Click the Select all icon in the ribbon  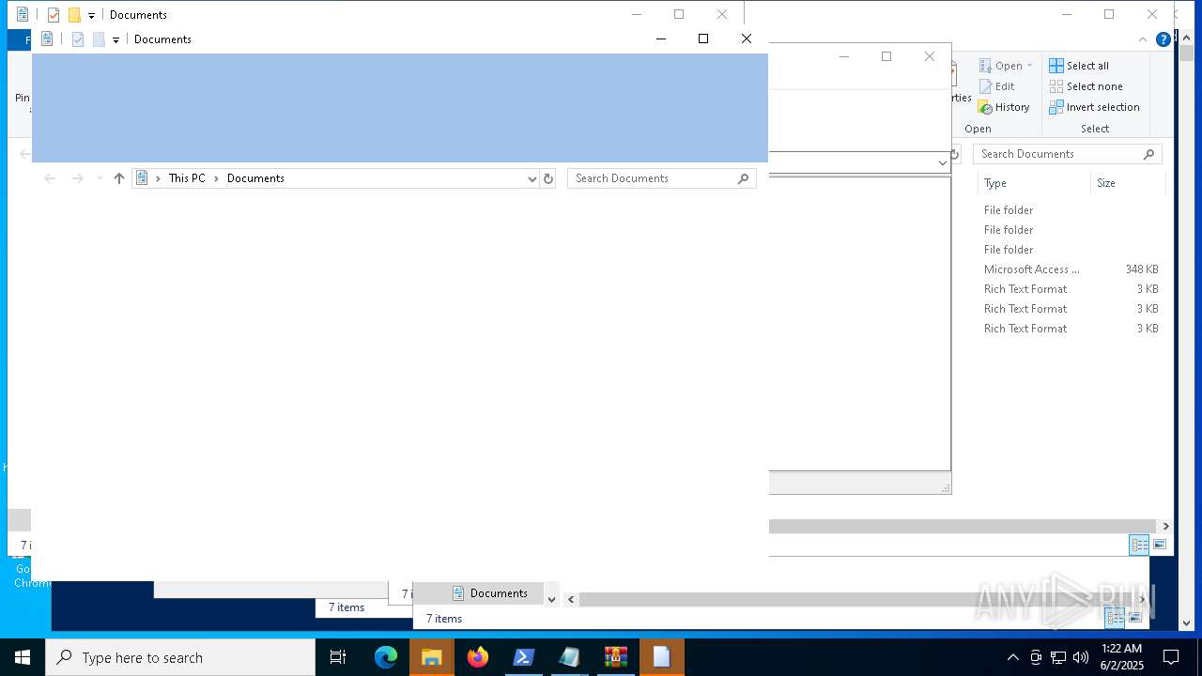[1056, 66]
